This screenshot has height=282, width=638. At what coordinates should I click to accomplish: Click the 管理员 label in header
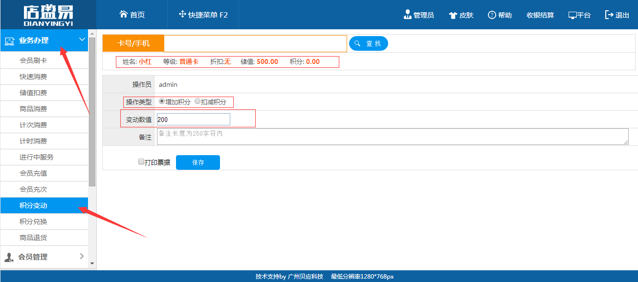coord(423,15)
